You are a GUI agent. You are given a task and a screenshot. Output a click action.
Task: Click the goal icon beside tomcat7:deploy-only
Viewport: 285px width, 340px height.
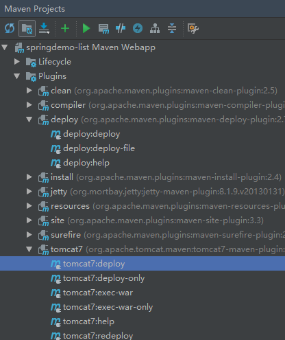tap(55, 279)
